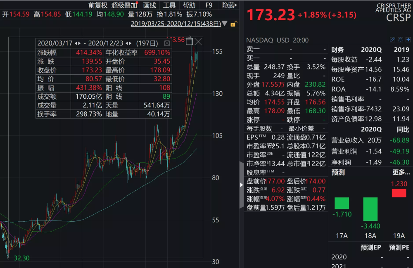Click the 预测EP column header
Screen dimensions: 413x268
point(370,247)
